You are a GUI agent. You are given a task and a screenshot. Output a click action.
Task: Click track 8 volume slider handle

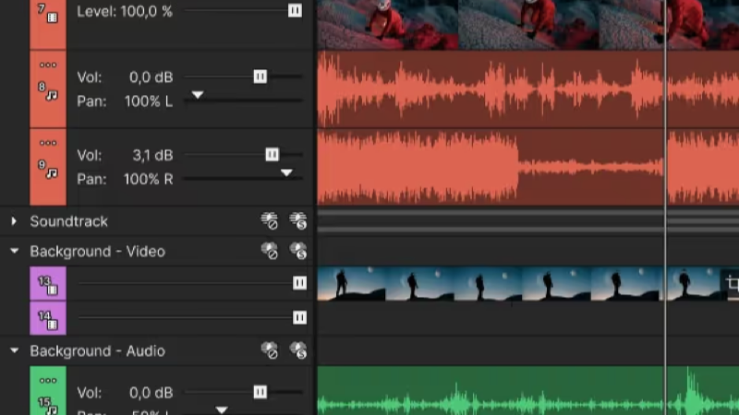coord(260,77)
